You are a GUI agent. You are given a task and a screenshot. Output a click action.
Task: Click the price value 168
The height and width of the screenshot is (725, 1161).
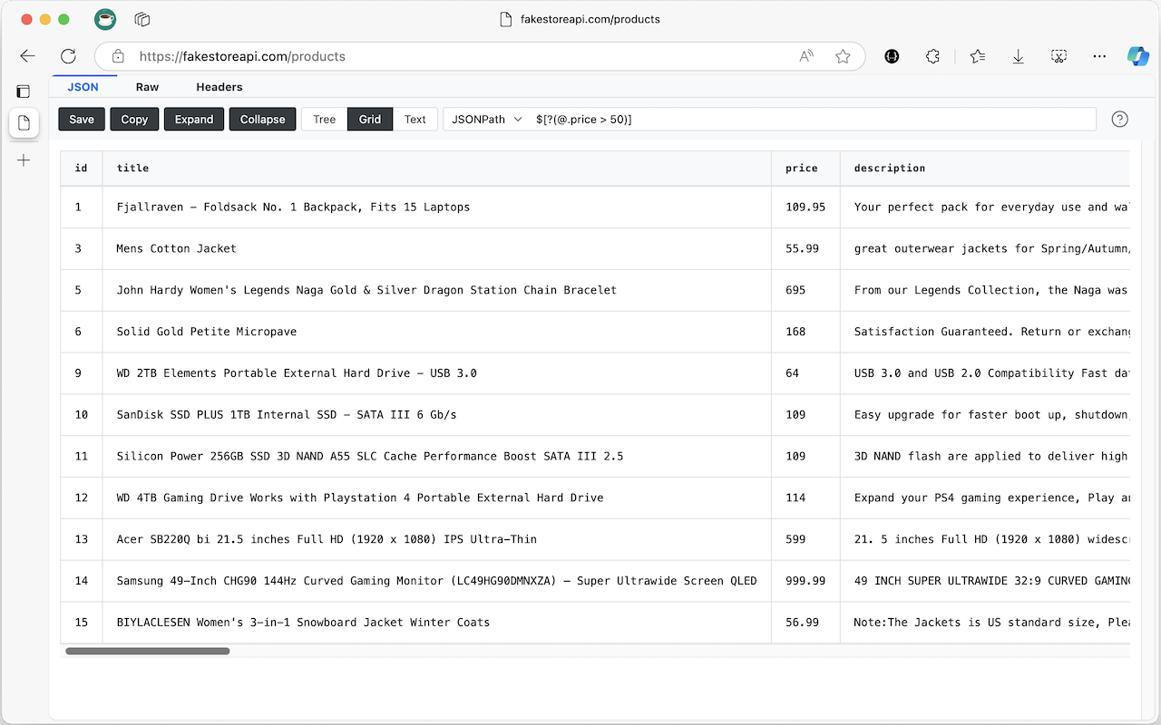(x=795, y=332)
